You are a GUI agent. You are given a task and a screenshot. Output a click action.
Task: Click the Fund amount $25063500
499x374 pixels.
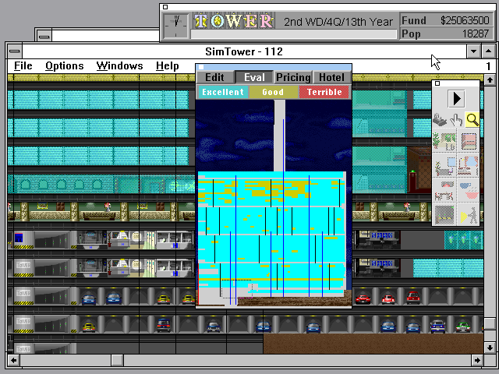tap(465, 20)
